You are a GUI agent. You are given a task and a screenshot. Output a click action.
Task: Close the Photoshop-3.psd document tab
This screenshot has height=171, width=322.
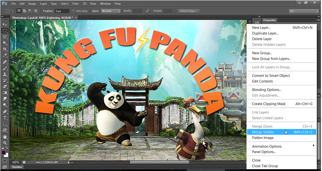click(x=76, y=18)
